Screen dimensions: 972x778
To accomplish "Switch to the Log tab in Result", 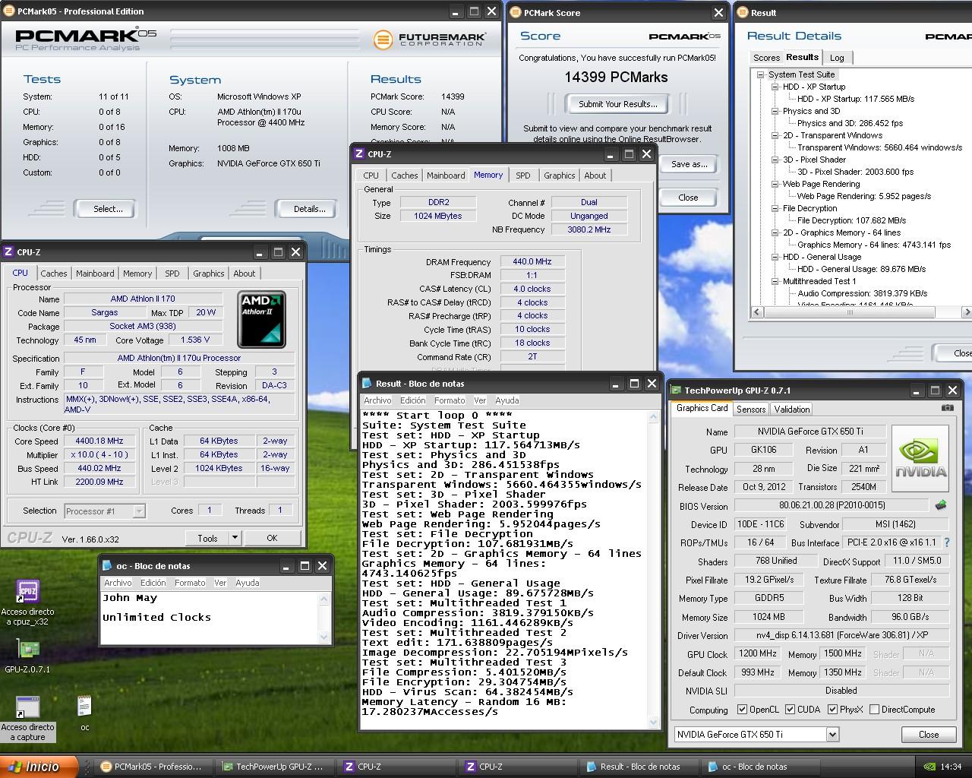I will point(837,58).
